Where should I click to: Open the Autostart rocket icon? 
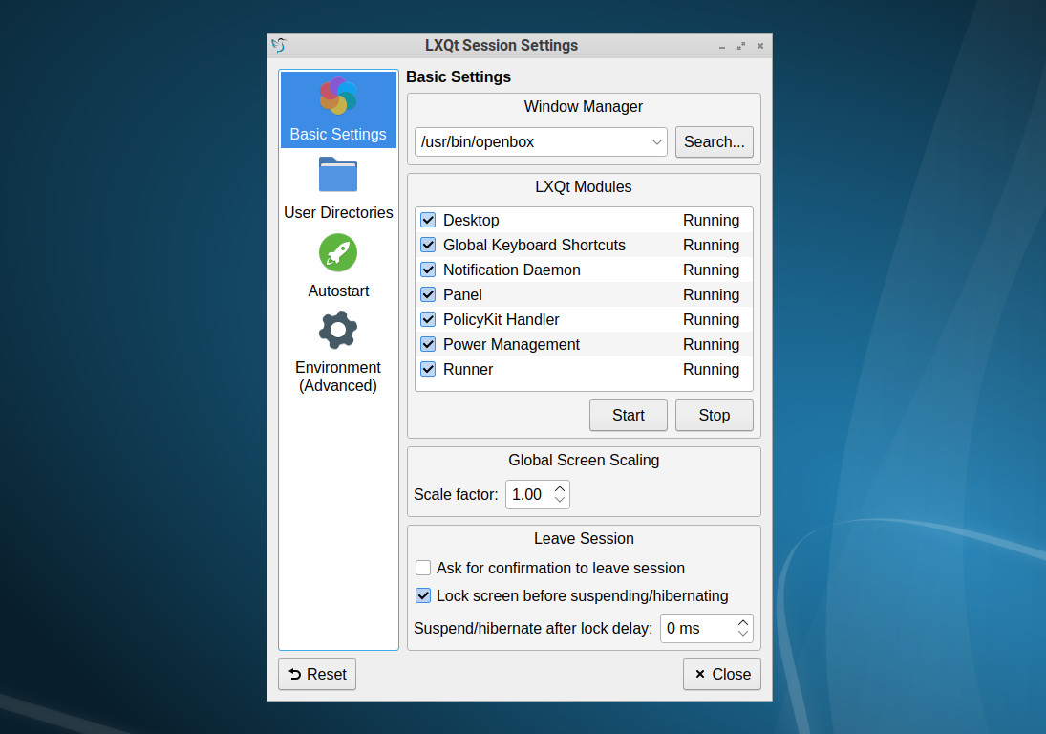338,253
